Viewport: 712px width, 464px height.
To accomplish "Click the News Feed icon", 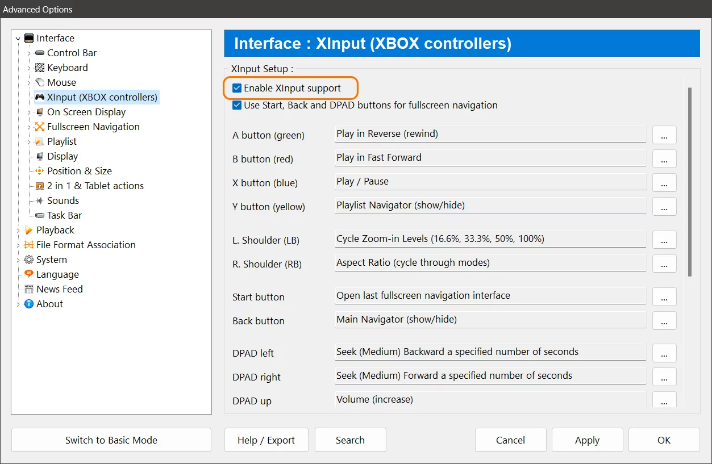I will (29, 289).
